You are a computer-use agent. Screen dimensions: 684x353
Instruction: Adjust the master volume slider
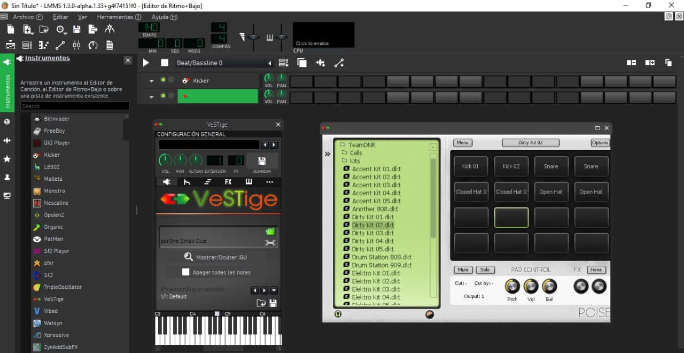pyautogui.click(x=253, y=37)
